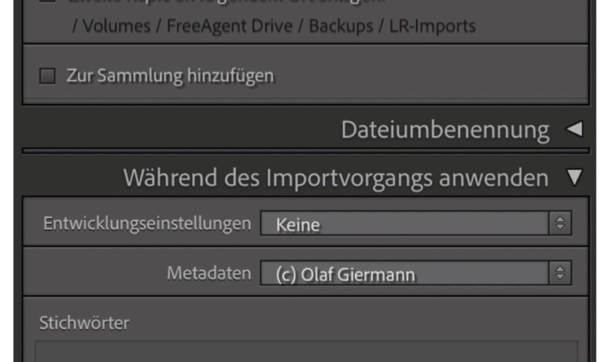Select the Dateiumbenennung panel header
The image size is (602, 362).
[445, 129]
